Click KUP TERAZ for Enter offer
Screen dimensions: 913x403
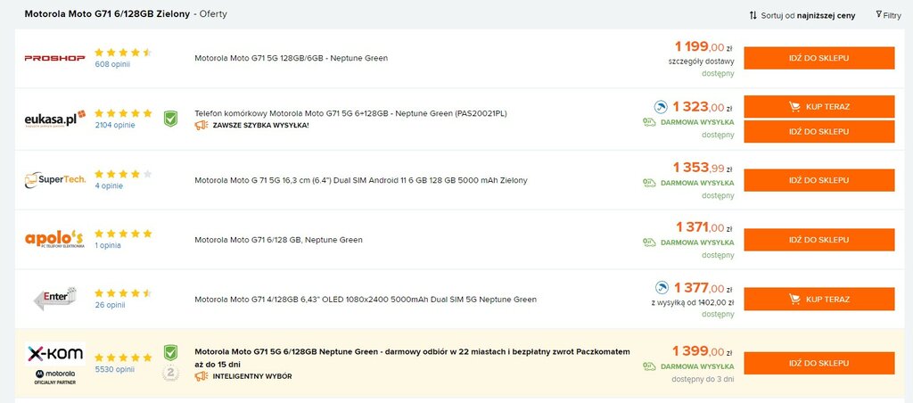pyautogui.click(x=818, y=299)
